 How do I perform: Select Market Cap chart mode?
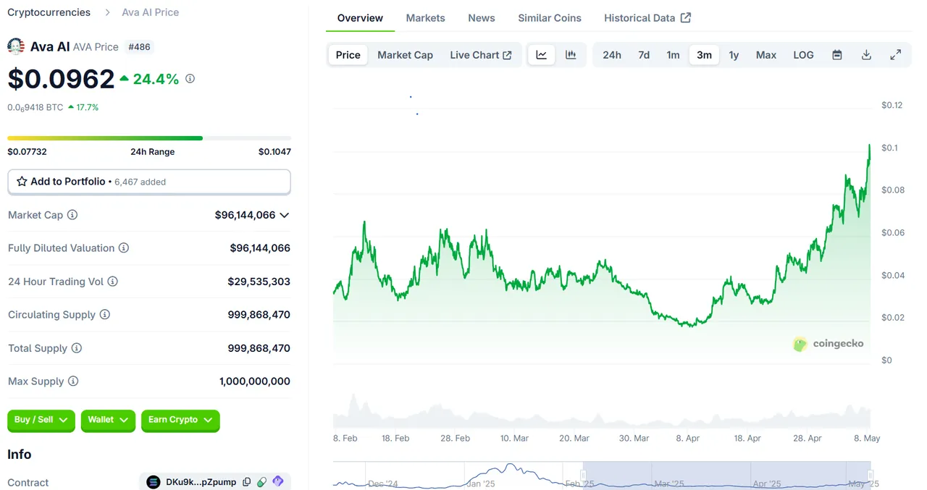(x=405, y=55)
